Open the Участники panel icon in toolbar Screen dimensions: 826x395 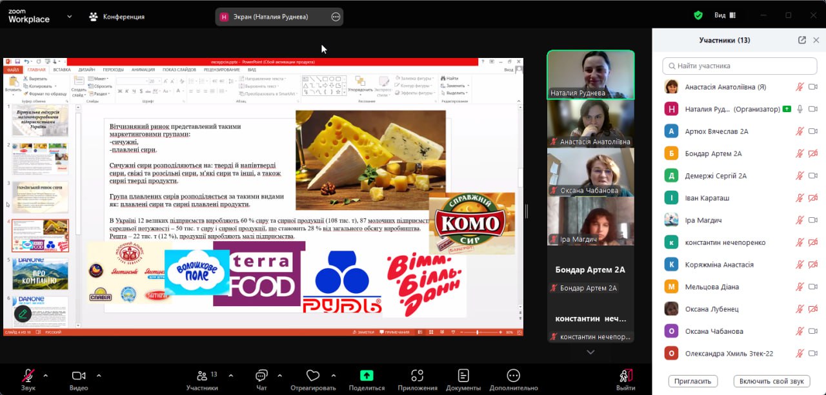pyautogui.click(x=202, y=376)
